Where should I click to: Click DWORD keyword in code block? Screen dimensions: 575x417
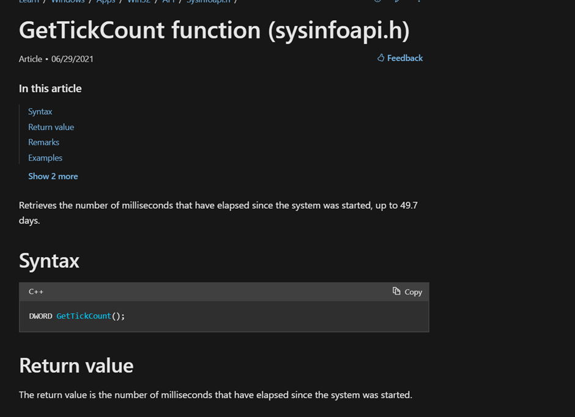point(40,316)
